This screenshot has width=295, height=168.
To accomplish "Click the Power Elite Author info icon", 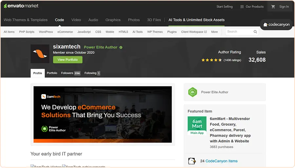I will [x=121, y=47].
